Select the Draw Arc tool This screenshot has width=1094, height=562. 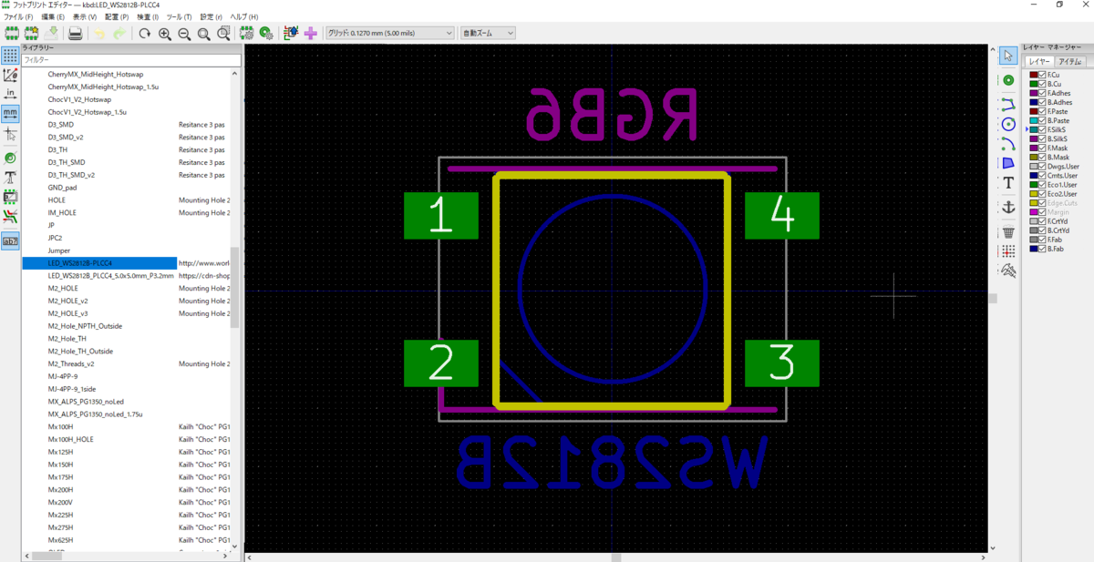[1008, 143]
